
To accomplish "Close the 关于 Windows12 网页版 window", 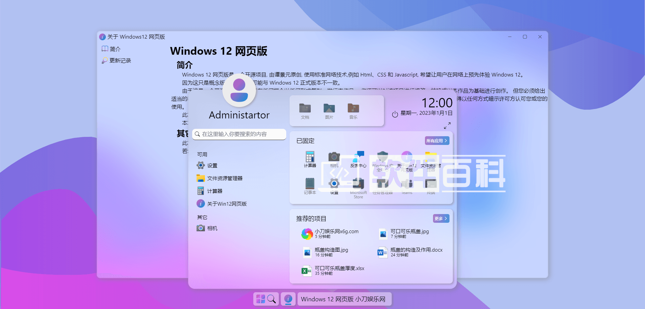I will [x=540, y=37].
